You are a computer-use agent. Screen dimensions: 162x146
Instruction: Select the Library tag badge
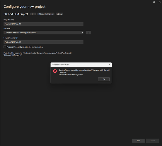pos(59,14)
